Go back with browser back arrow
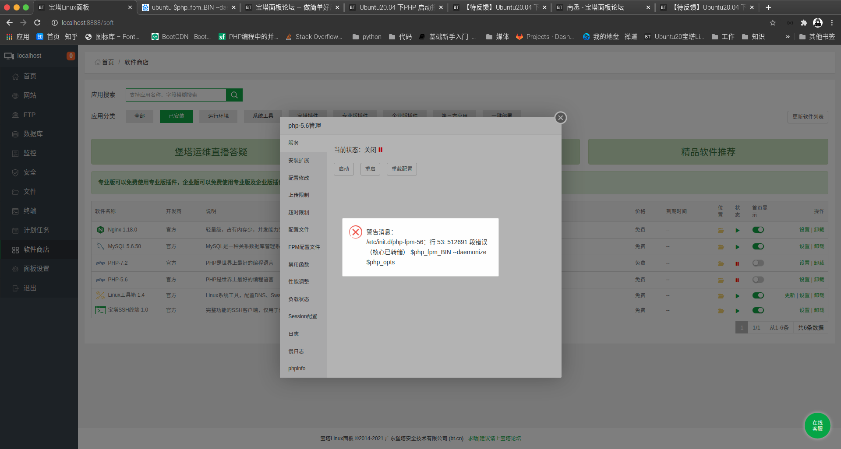 pos(10,23)
